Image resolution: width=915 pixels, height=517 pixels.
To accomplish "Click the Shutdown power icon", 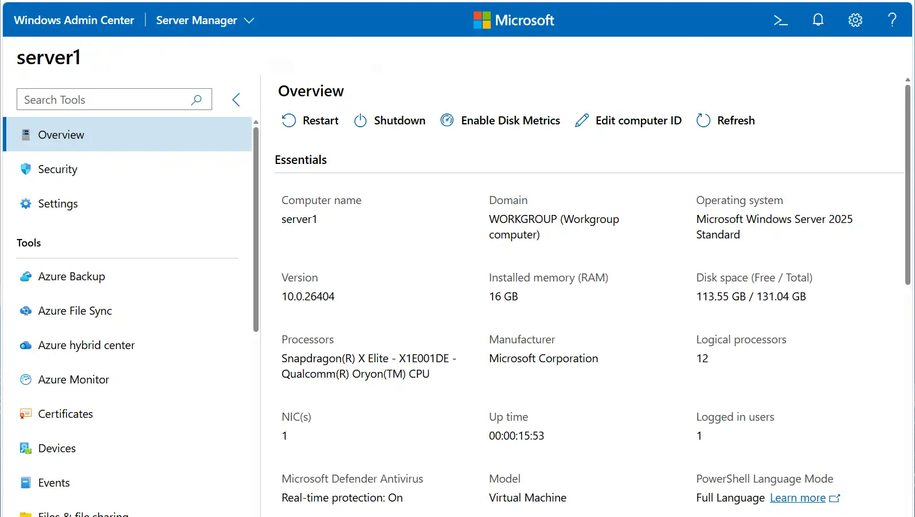I will coord(360,120).
